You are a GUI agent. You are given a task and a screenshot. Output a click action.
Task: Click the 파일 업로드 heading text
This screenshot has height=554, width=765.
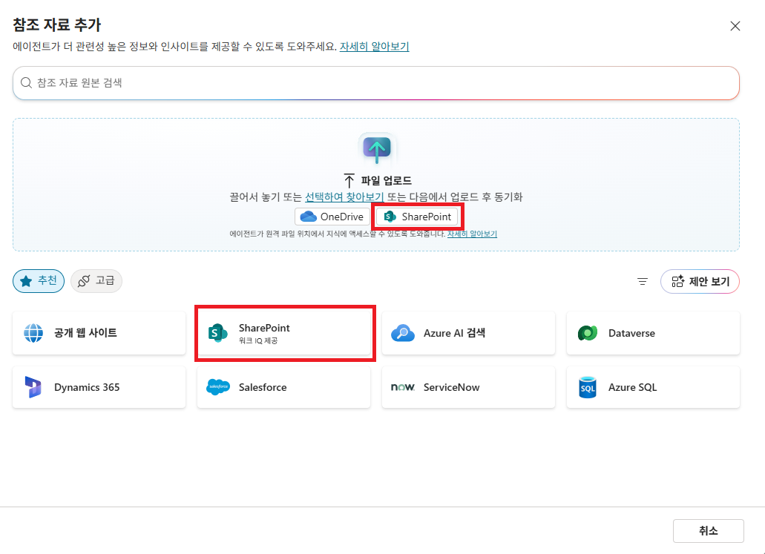coord(387,180)
